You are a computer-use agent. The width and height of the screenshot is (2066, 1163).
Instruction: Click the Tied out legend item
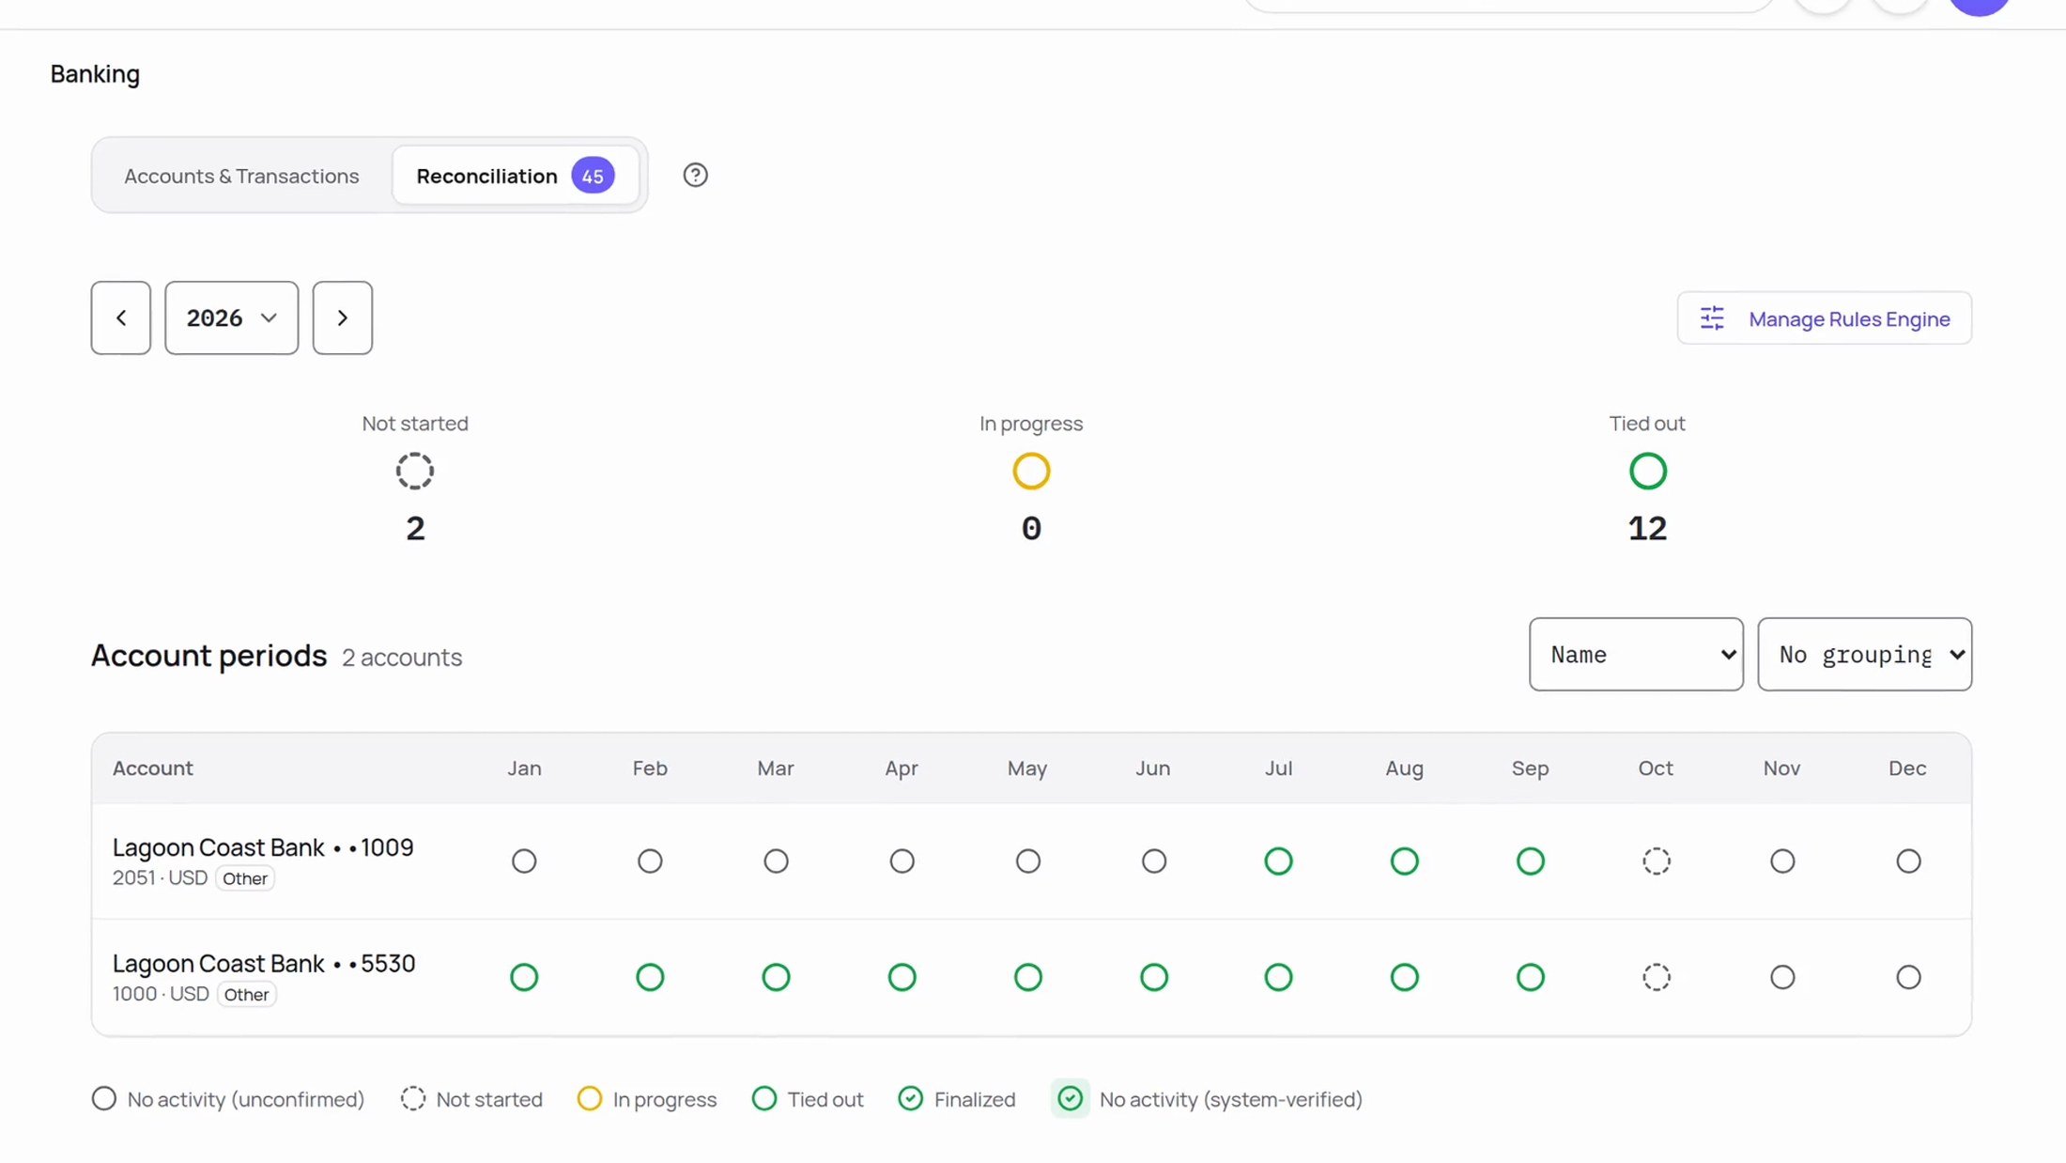(x=808, y=1099)
